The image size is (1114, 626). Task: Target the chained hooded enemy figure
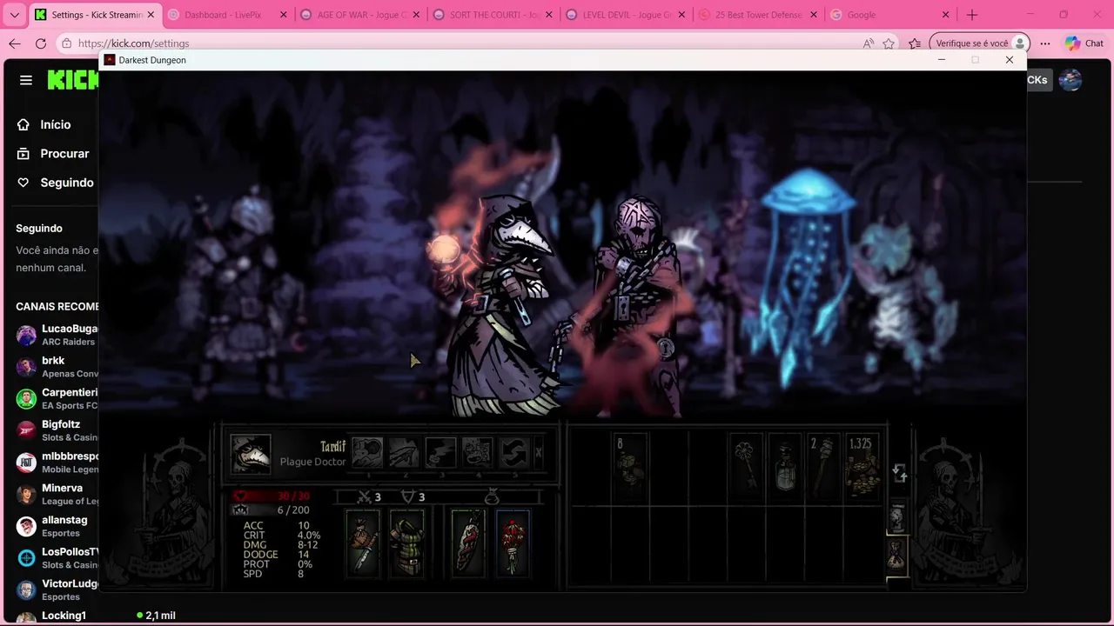(x=640, y=304)
